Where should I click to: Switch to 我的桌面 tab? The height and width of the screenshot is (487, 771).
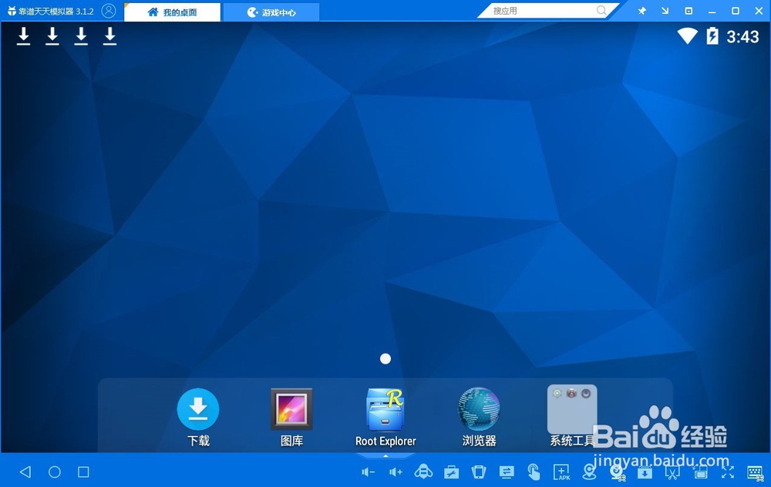[x=172, y=12]
